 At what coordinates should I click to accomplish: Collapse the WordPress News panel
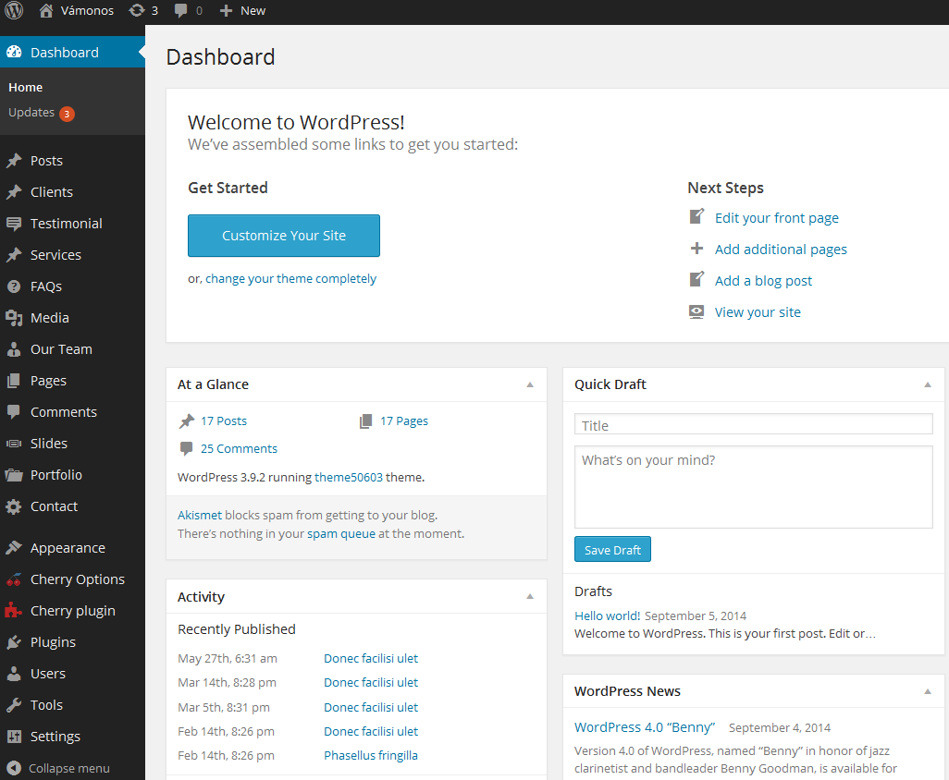[927, 690]
